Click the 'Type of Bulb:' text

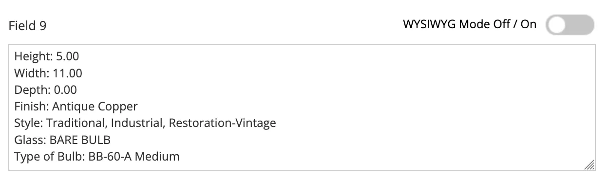click(50, 157)
